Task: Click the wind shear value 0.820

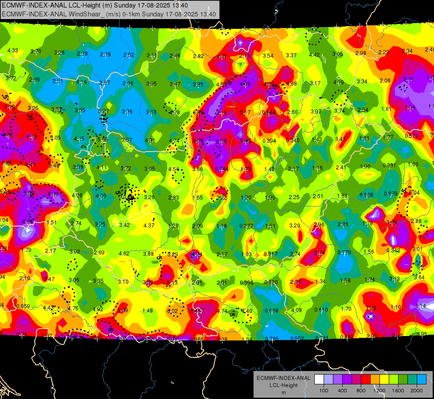Action: (x=271, y=282)
